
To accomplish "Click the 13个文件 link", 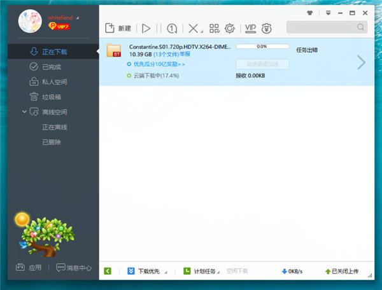I will click(x=168, y=55).
